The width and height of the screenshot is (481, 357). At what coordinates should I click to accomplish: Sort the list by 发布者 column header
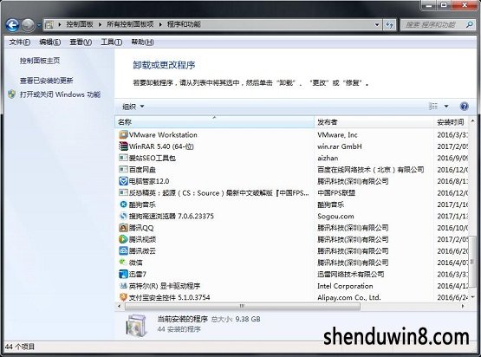tap(374, 122)
